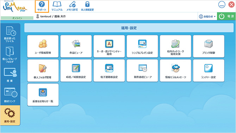Open 情報モラルメッセージ tile
236x133 pixels.
175,71
